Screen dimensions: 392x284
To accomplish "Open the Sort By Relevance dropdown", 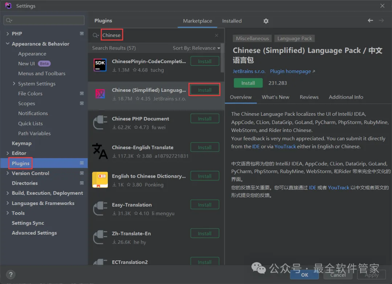I will (196, 48).
